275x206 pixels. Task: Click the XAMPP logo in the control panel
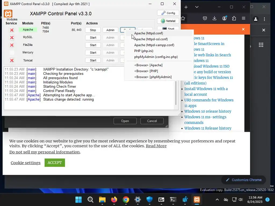click(x=8, y=14)
